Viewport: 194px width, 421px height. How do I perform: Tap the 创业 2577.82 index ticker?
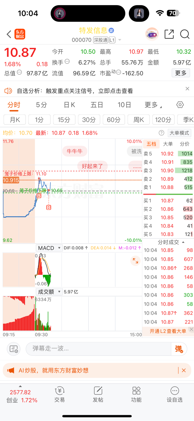coord(21,396)
